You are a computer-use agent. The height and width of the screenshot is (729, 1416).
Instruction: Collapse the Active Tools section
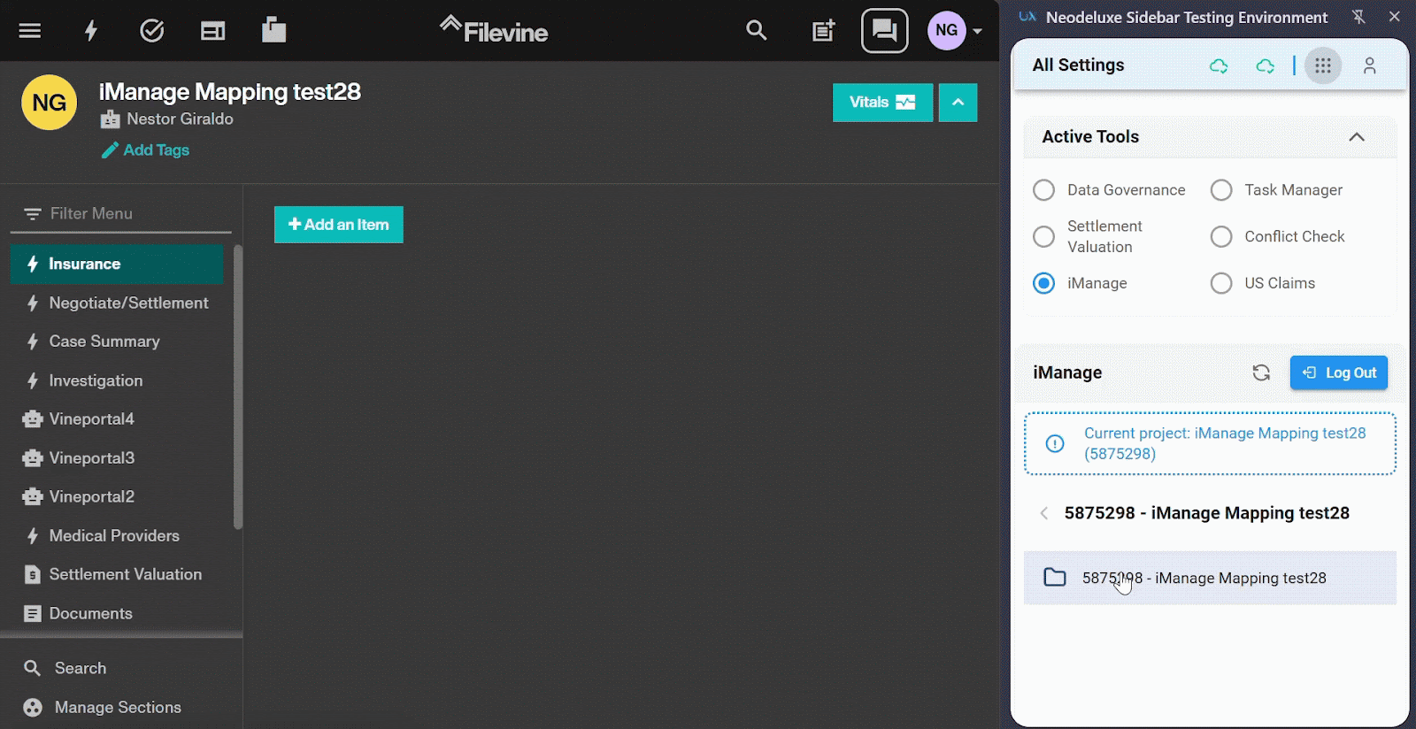1357,137
